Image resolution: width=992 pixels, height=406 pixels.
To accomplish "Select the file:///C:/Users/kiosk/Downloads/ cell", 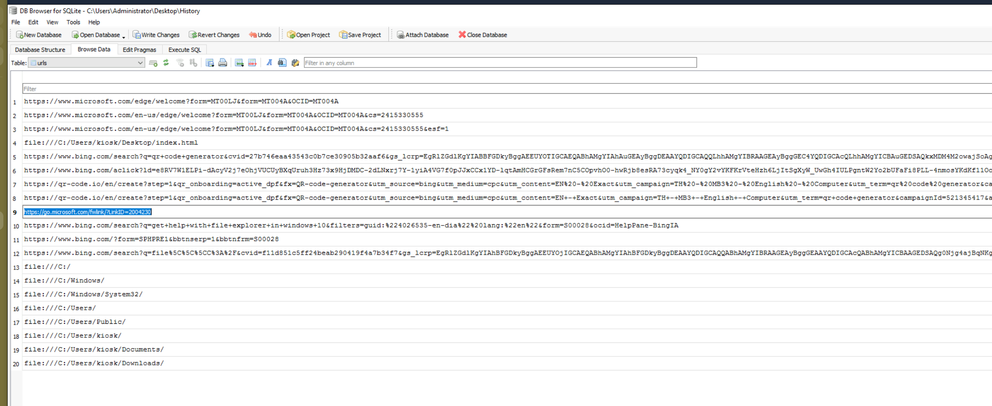I will point(507,363).
